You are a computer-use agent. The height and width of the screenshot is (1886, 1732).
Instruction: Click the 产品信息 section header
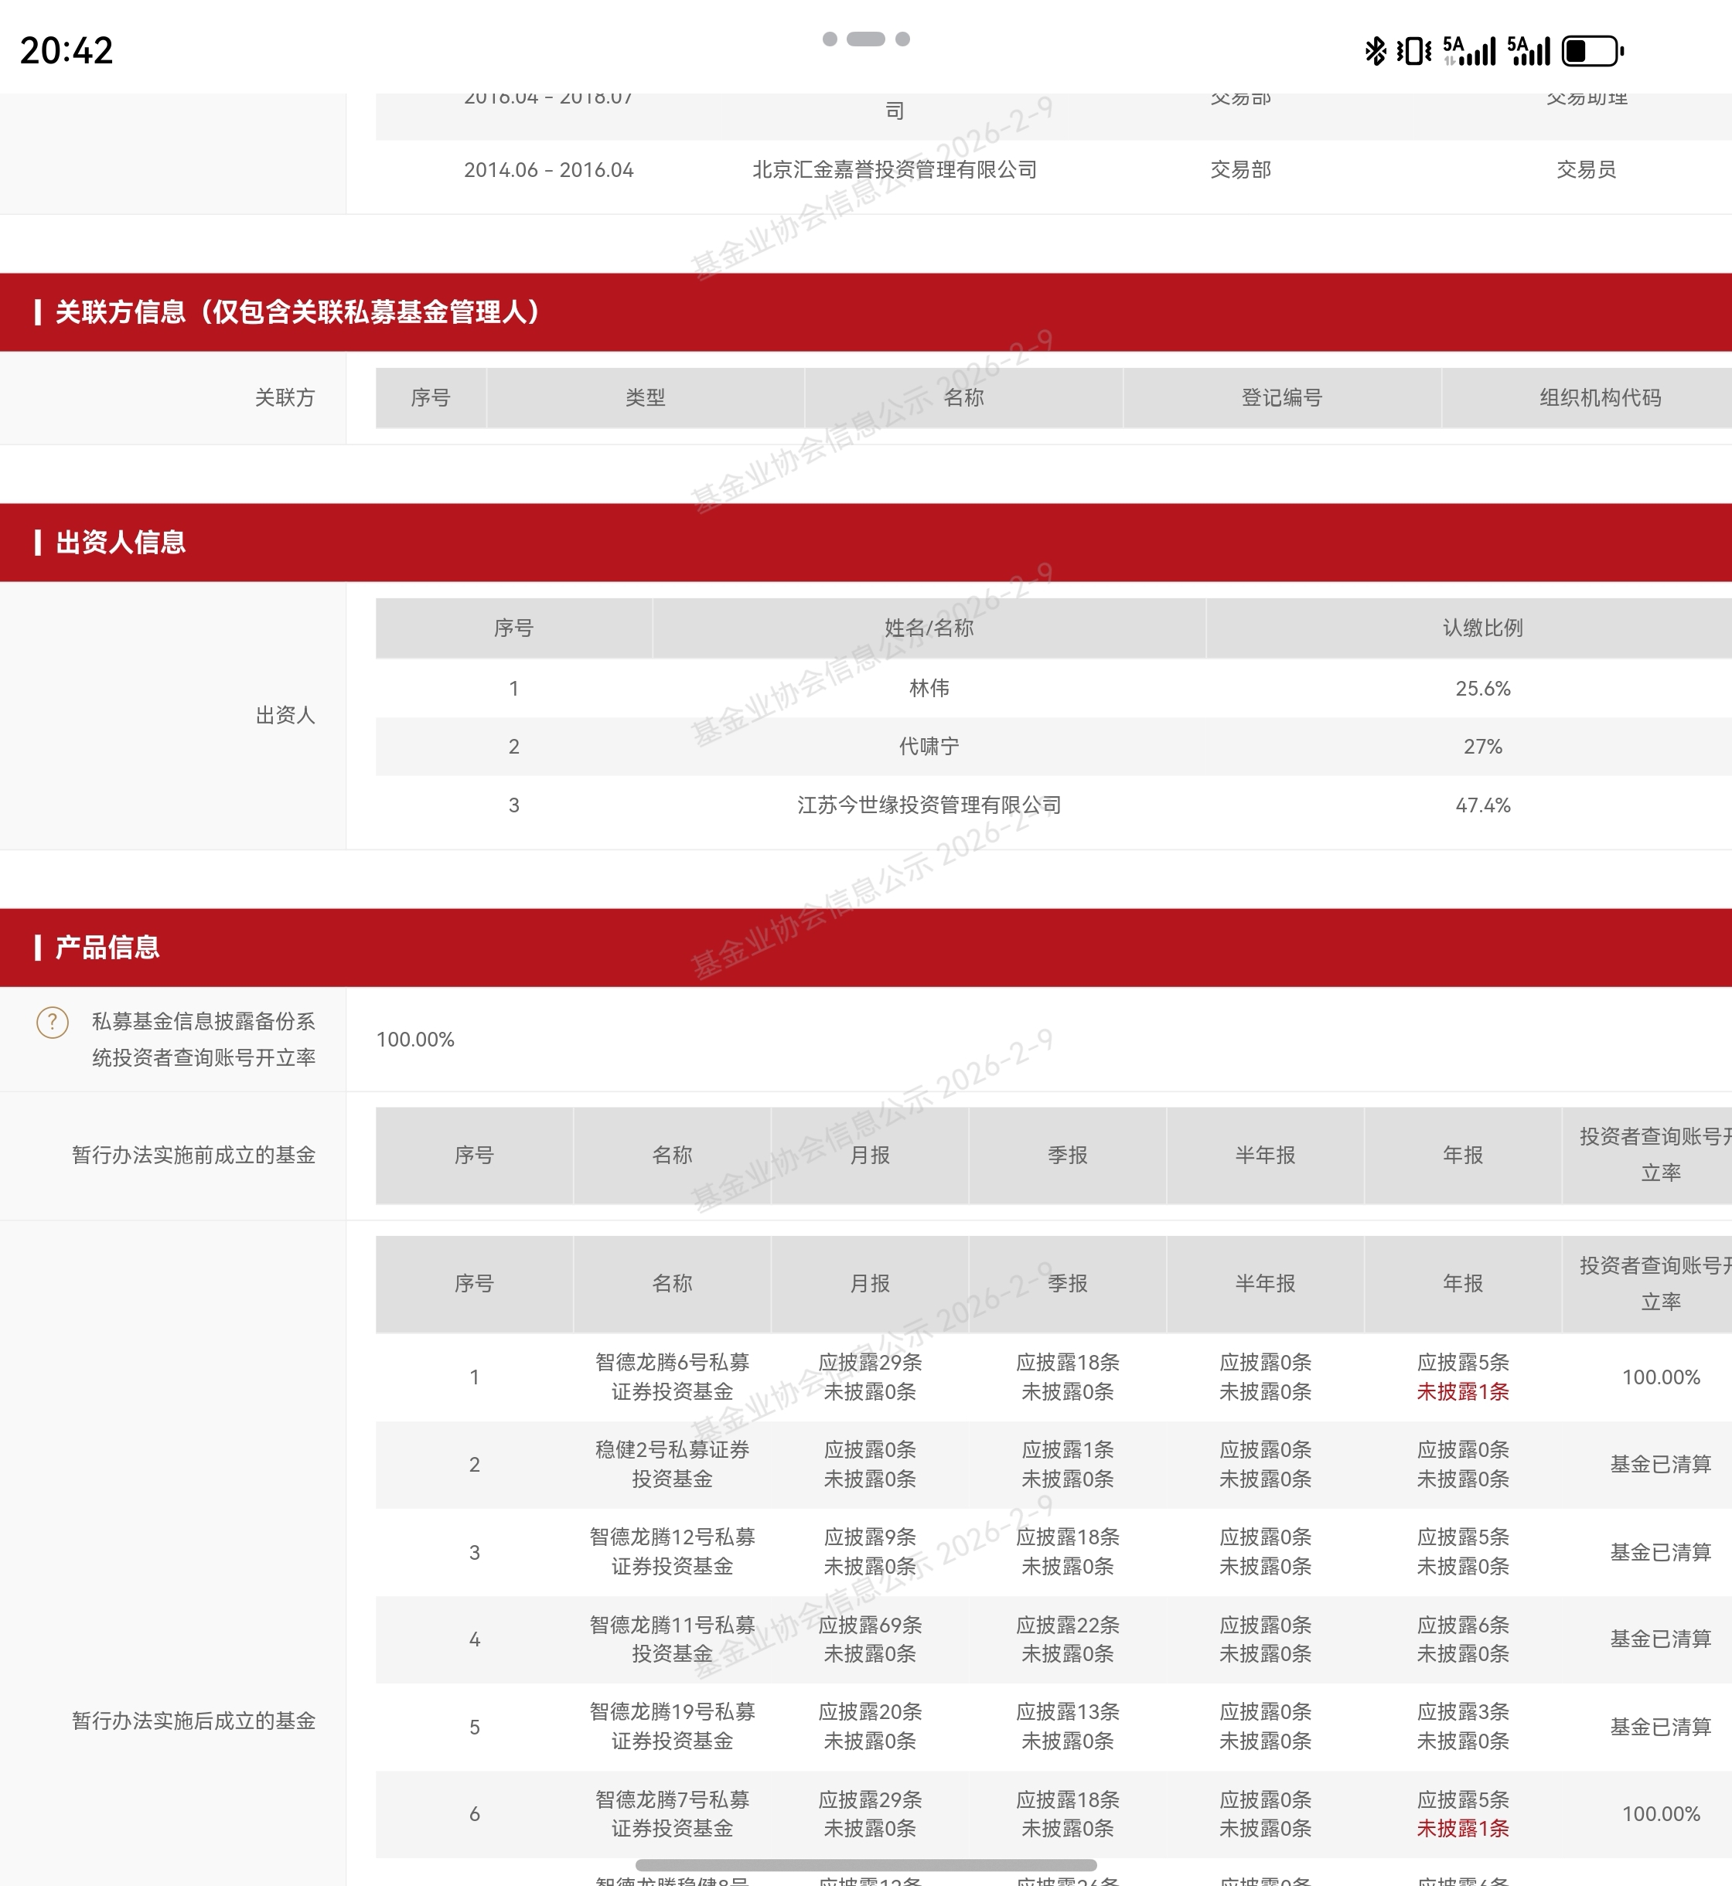click(x=107, y=947)
